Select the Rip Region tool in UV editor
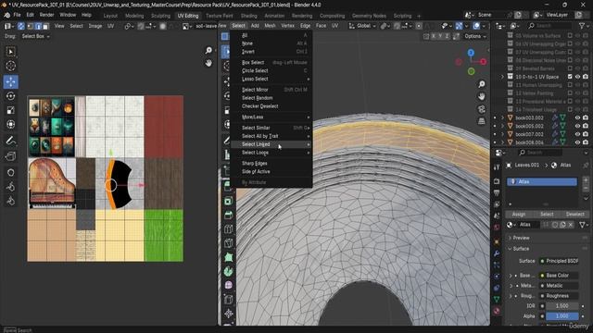This screenshot has width=593, height=333. click(10, 156)
